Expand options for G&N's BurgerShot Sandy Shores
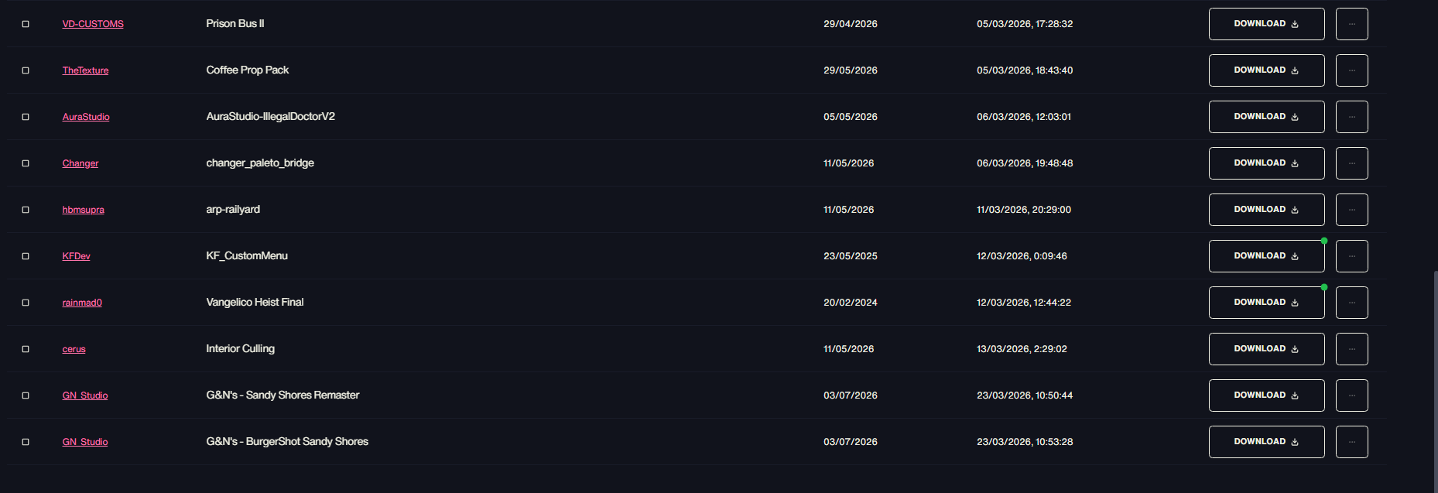Image resolution: width=1438 pixels, height=493 pixels. [1351, 442]
